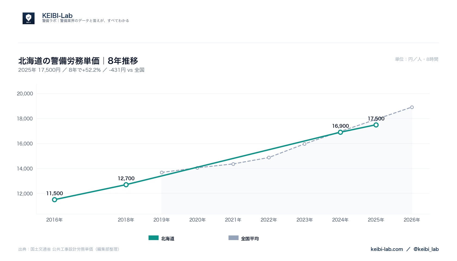Click the 2019年 x-axis label

(162, 220)
